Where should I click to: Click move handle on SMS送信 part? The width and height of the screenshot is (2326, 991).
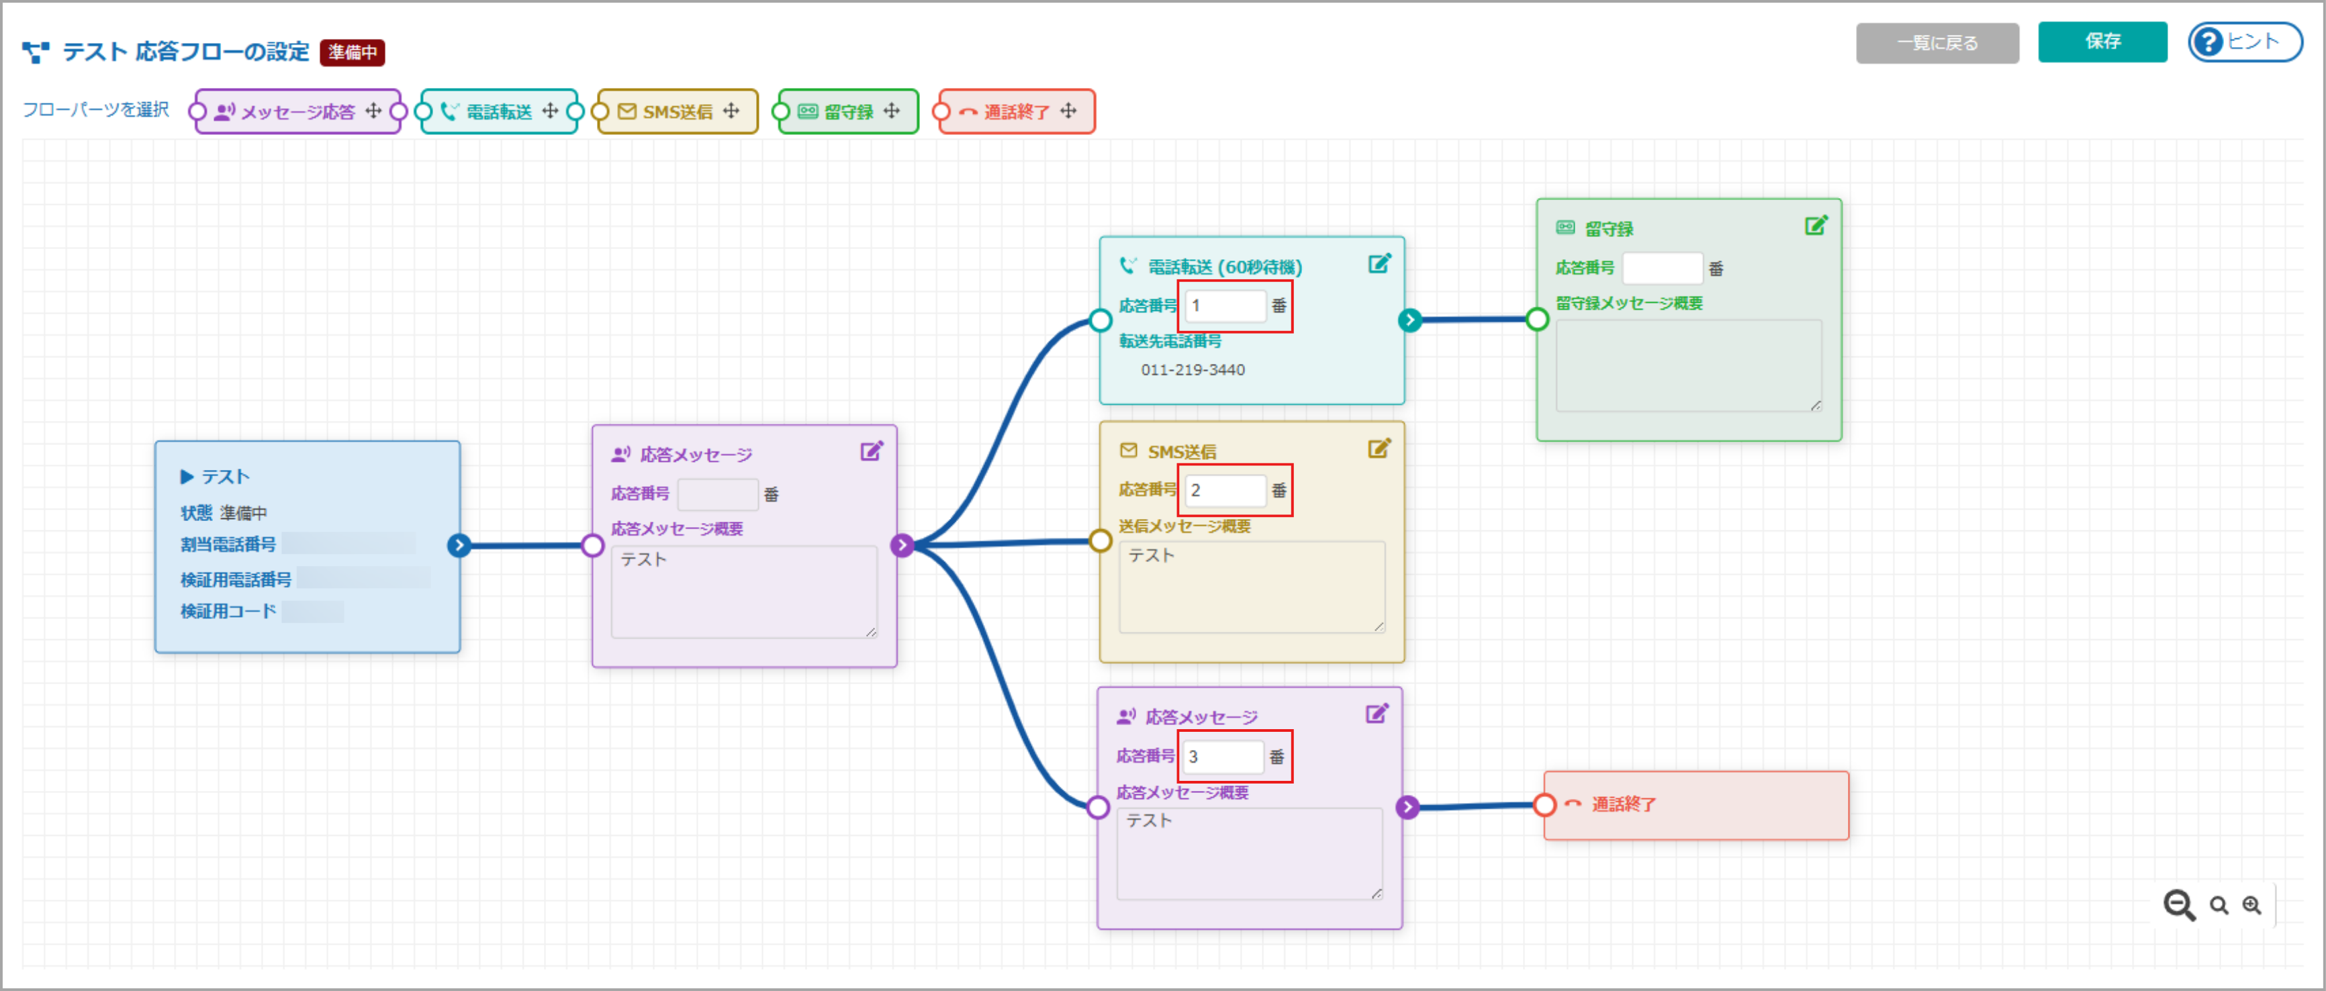(x=731, y=111)
